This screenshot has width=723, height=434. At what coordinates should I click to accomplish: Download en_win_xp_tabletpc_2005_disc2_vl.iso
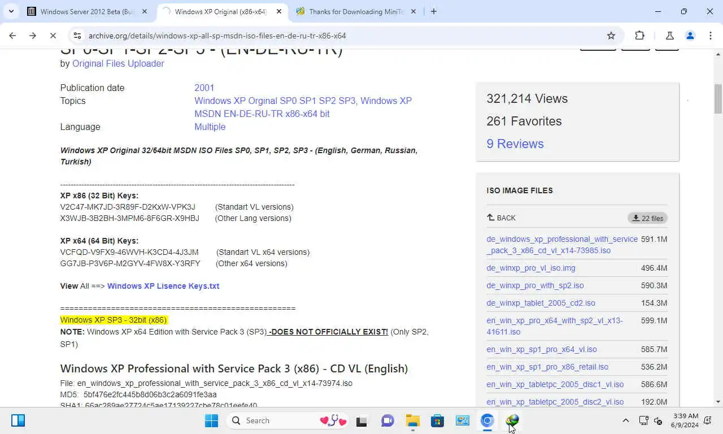555,402
